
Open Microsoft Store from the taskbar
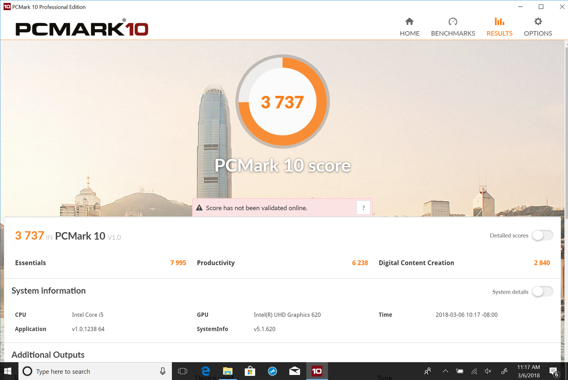pyautogui.click(x=250, y=371)
